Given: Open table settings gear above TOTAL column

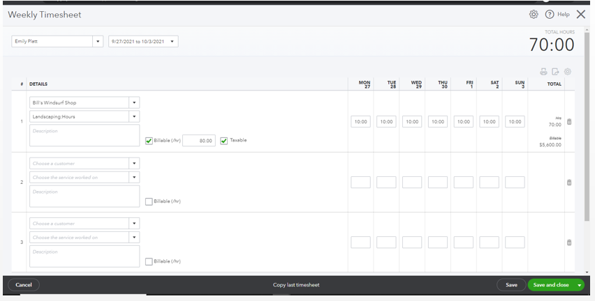Looking at the screenshot, I should pyautogui.click(x=568, y=72).
